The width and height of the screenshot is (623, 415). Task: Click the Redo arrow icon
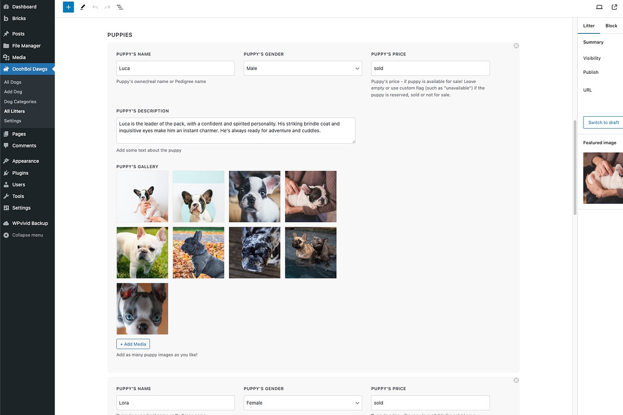(x=107, y=7)
